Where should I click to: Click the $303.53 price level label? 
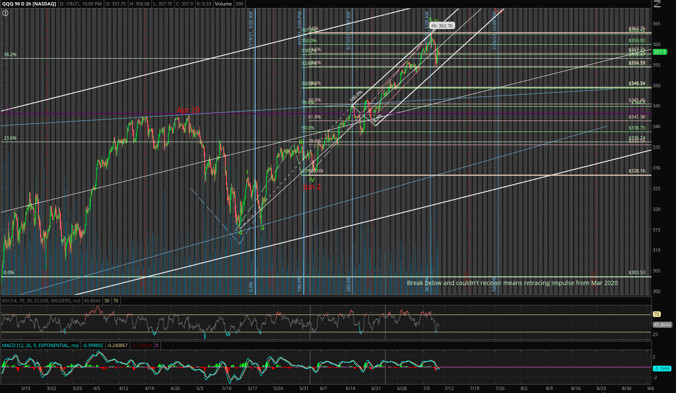click(637, 272)
